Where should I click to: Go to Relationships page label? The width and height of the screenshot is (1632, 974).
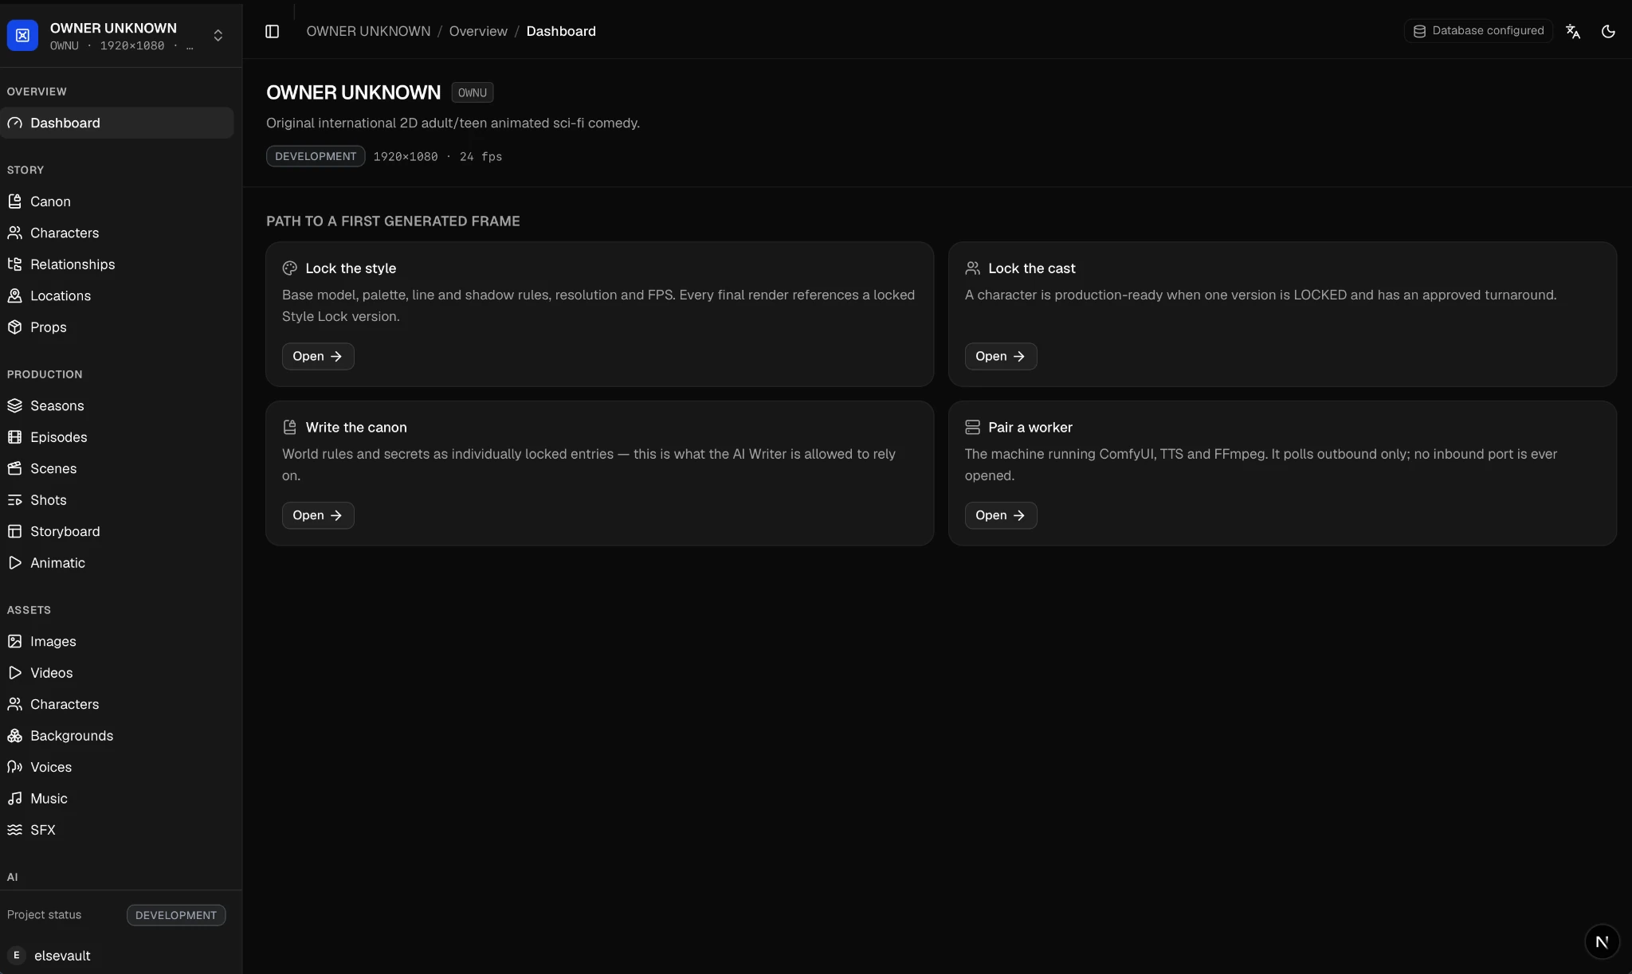point(73,264)
